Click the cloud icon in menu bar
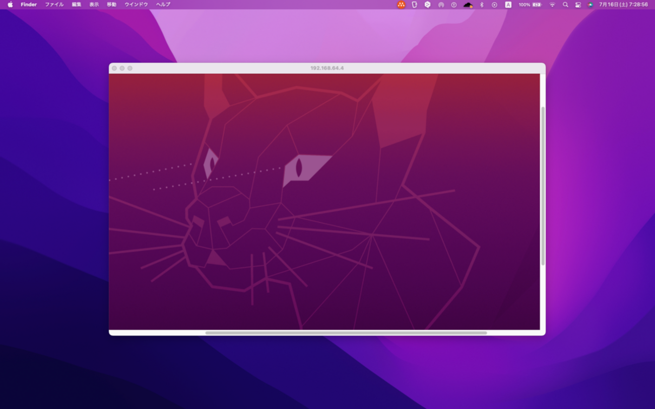655x409 pixels. [468, 5]
